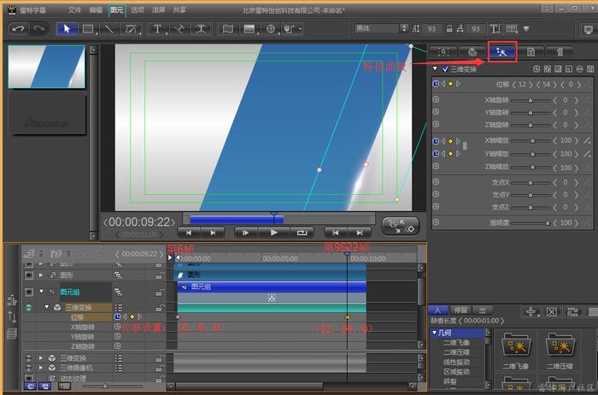Image resolution: width=598 pixels, height=395 pixels.
Task: Open the color palette panel tab
Action: coord(472,52)
